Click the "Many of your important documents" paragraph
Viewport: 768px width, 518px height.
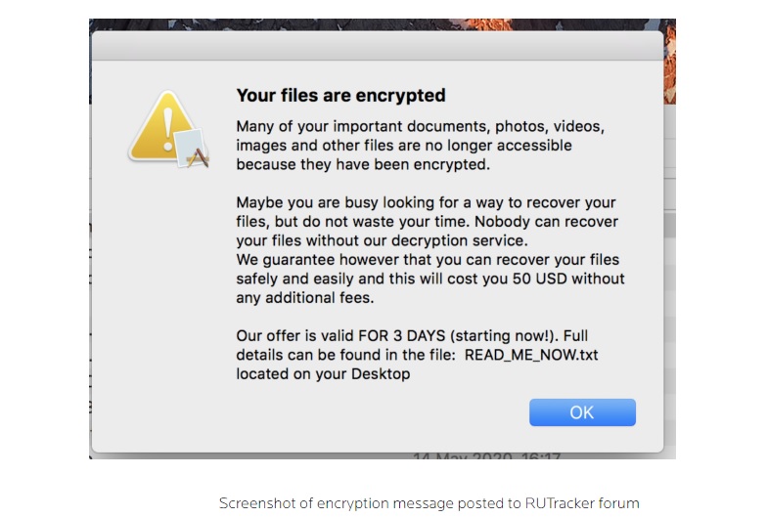click(x=421, y=146)
